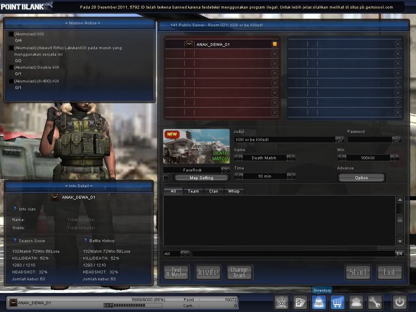Click chat scrollbar up arrow

[400, 200]
